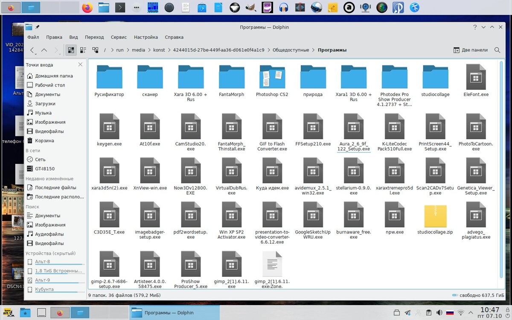The width and height of the screenshot is (512, 320).
Task: Expand the chevron before "konst" in breadcrumb
Action: click(x=149, y=50)
